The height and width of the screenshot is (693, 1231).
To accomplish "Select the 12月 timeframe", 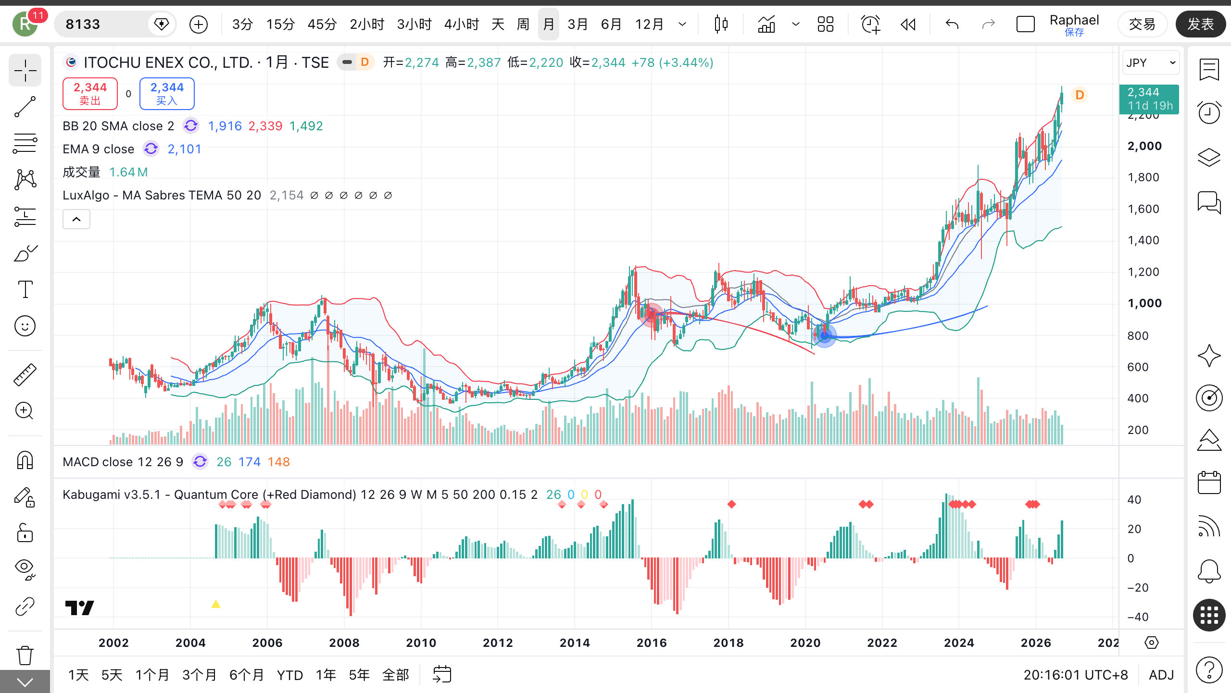I will (650, 24).
